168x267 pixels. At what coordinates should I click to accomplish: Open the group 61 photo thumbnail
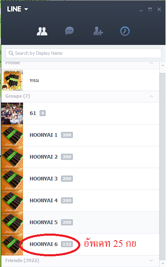pos(12,113)
